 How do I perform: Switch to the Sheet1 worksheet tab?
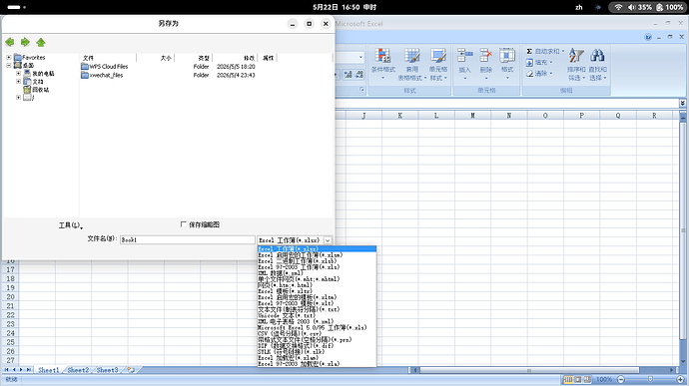49,370
